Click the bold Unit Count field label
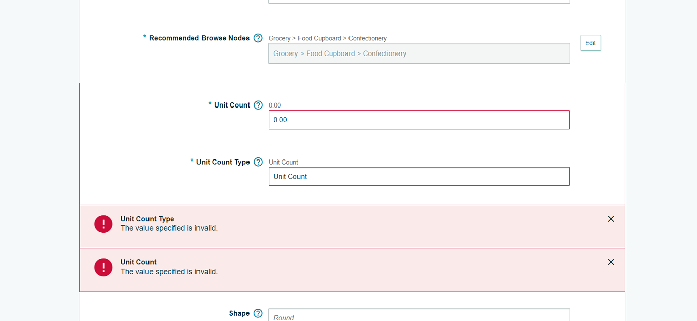This screenshot has height=321, width=697. [232, 105]
